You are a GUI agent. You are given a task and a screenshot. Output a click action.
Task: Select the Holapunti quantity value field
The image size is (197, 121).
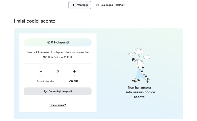tap(57, 71)
